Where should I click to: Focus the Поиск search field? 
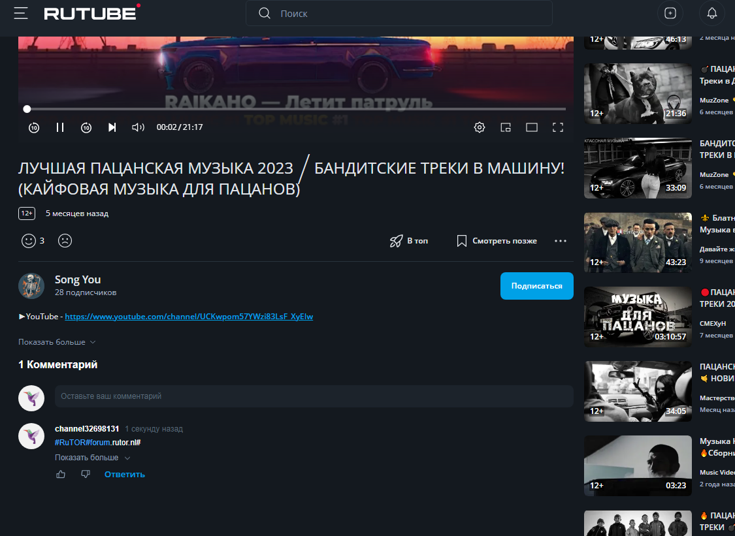pos(399,13)
